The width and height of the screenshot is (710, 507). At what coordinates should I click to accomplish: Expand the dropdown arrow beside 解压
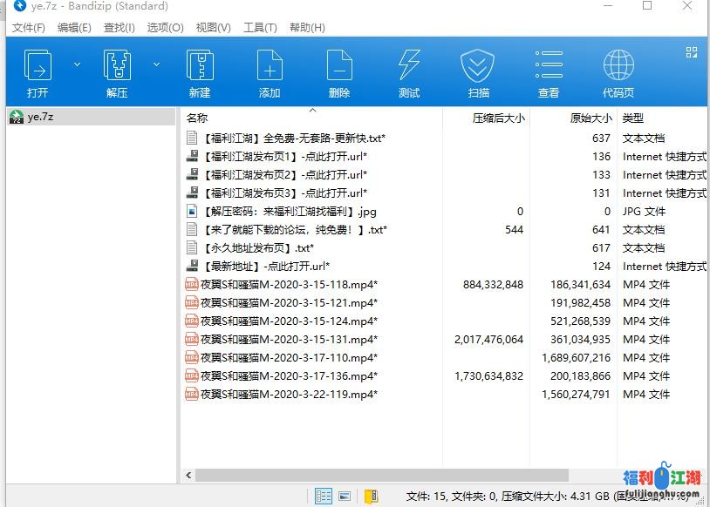point(157,64)
